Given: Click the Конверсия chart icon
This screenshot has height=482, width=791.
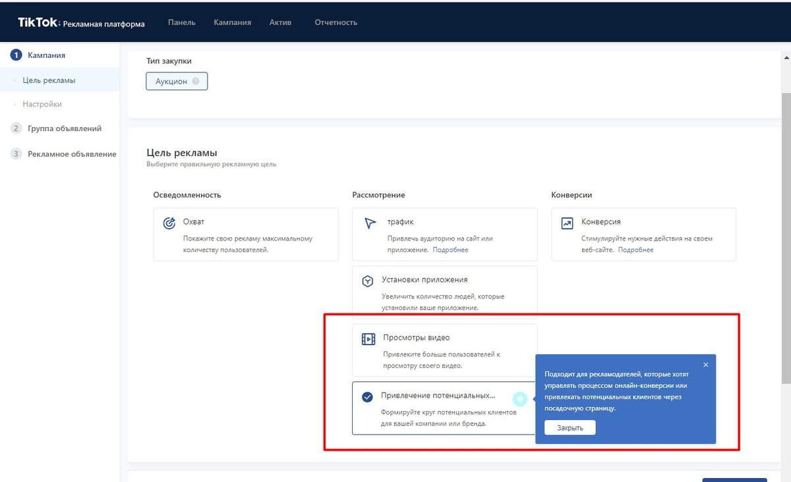Looking at the screenshot, I should [567, 223].
